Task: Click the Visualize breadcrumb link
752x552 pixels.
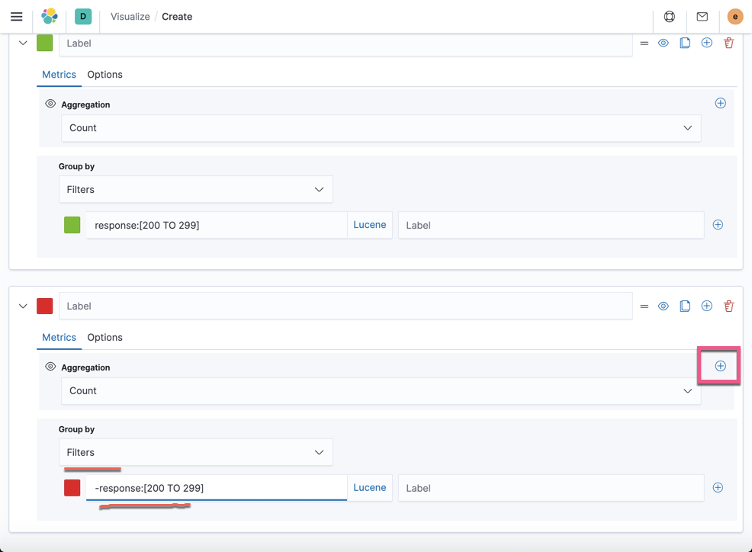Action: point(131,16)
